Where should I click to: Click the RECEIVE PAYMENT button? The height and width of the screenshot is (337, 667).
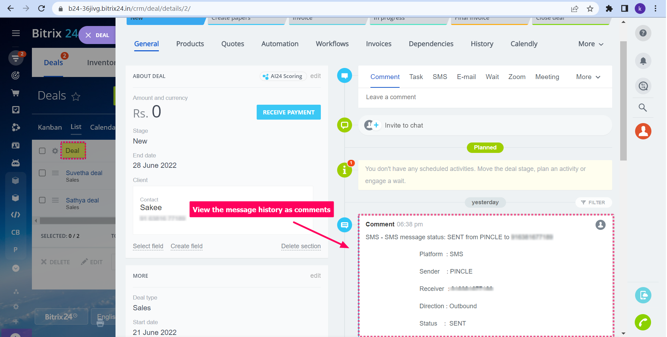click(289, 112)
